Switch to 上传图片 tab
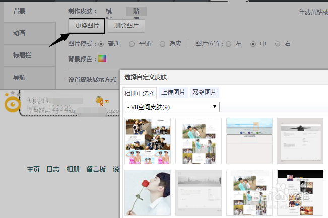328x218 pixels. pos(173,92)
